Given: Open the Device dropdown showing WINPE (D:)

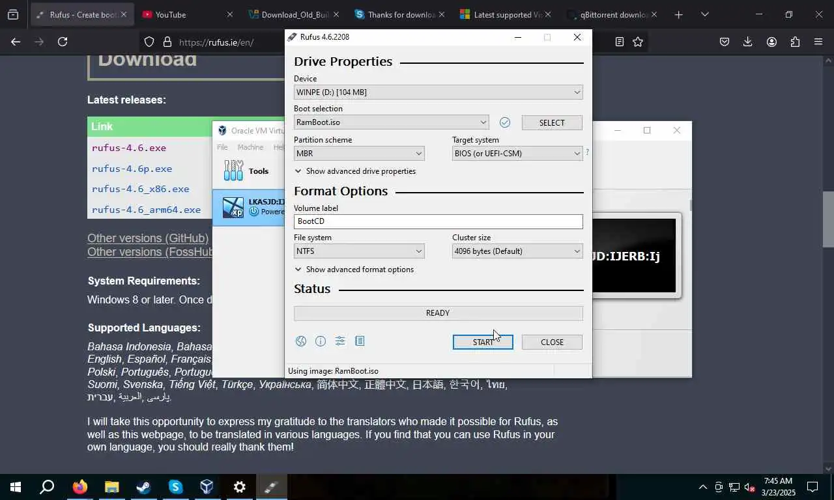Looking at the screenshot, I should point(438,92).
